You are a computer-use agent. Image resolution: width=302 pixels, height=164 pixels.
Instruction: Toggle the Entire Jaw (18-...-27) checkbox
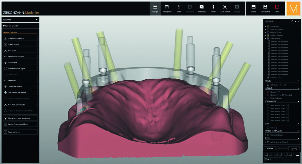(x=268, y=85)
